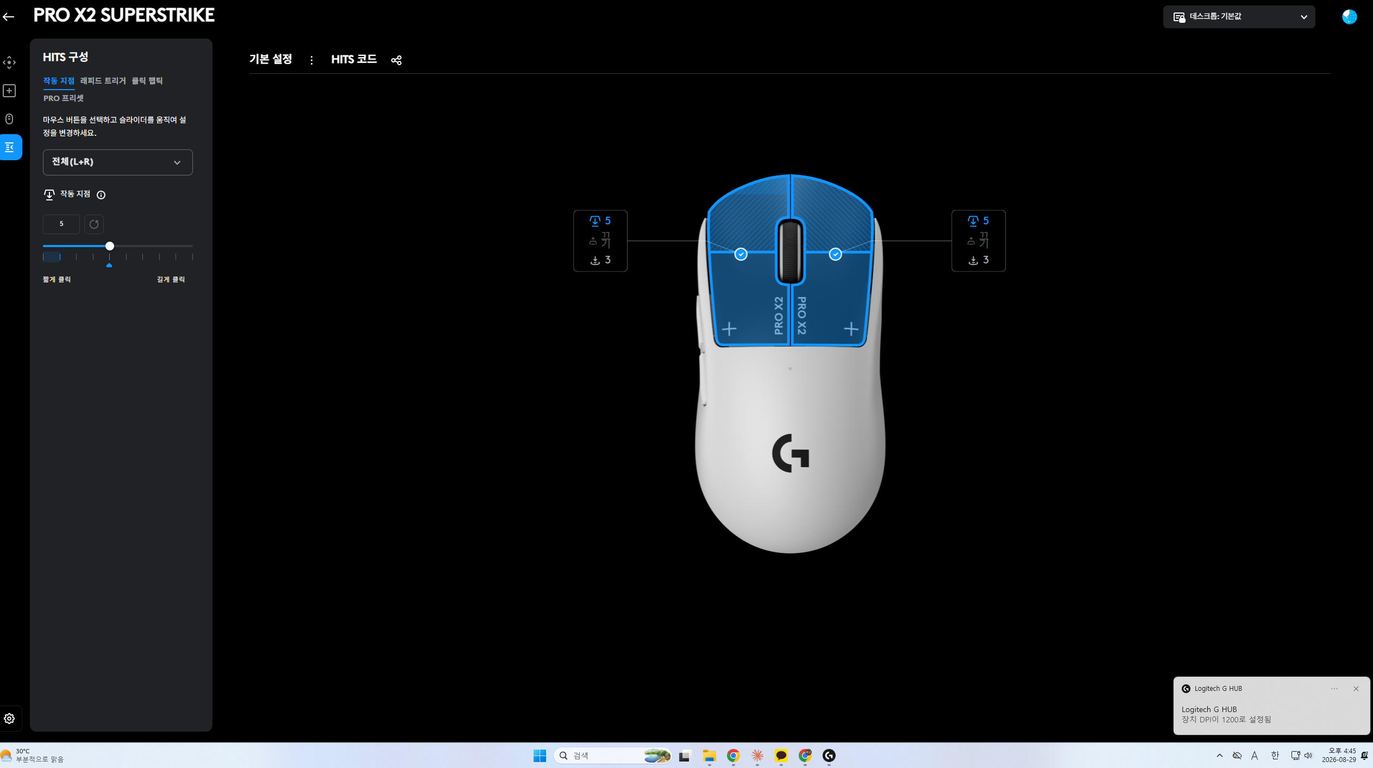The width and height of the screenshot is (1373, 768).
Task: Click the taskbar clock showing 오후 4:45
Action: click(x=1339, y=756)
